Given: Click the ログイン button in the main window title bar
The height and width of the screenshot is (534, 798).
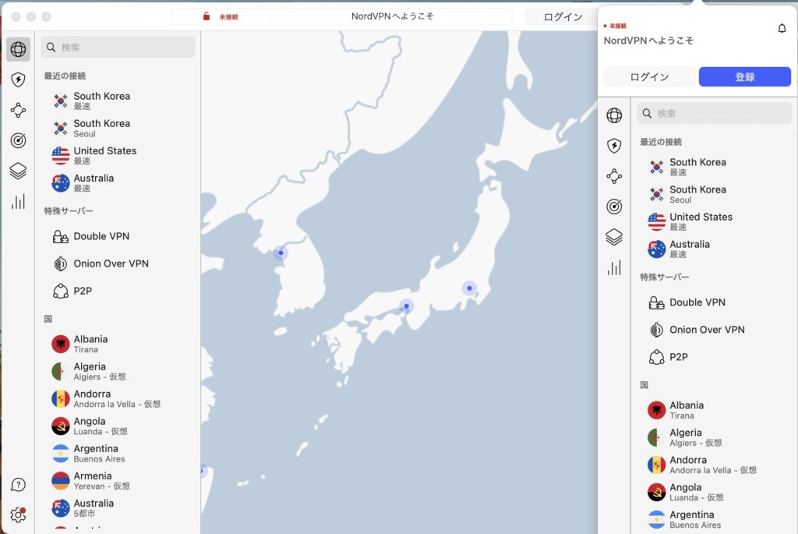Looking at the screenshot, I should click(563, 17).
